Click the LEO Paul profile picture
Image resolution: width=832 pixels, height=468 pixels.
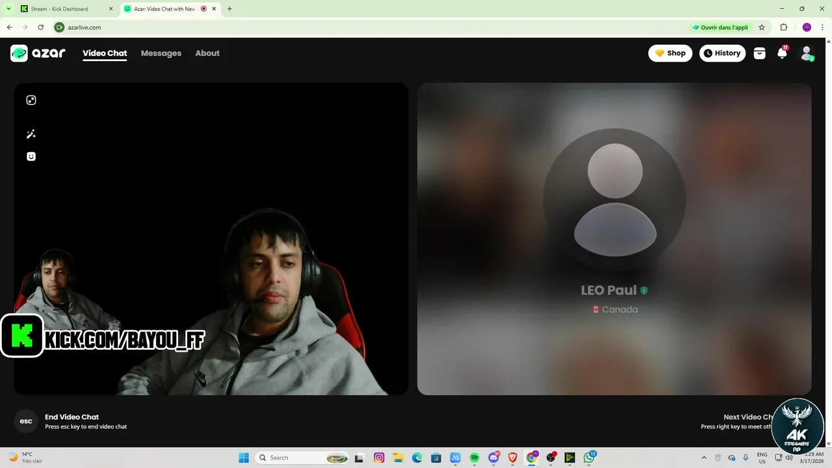pyautogui.click(x=615, y=200)
